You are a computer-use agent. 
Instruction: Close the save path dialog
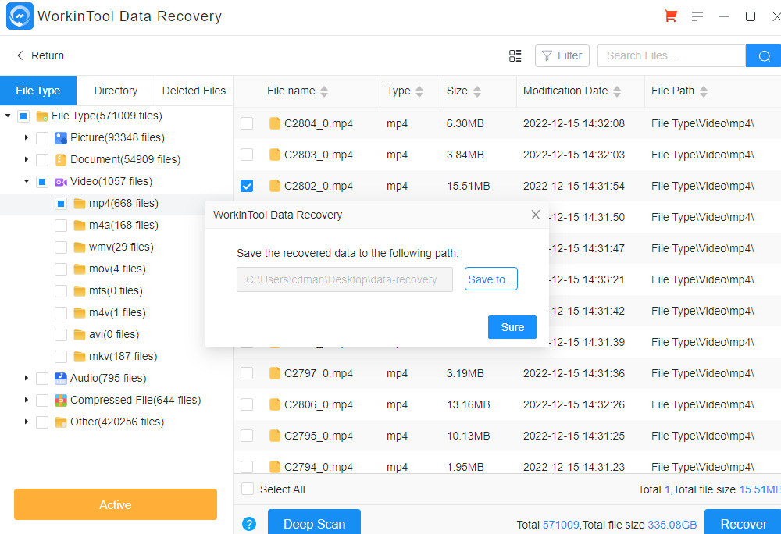[536, 215]
